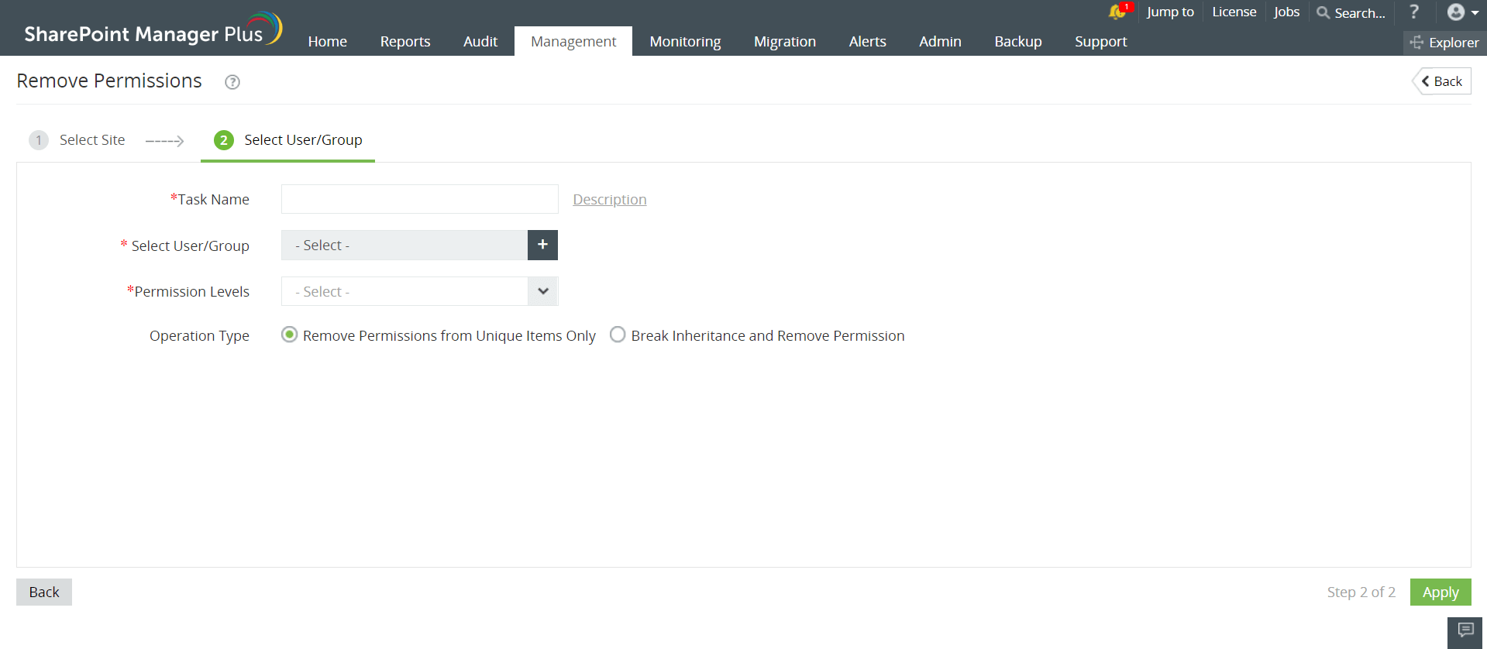Viewport: 1487px width, 649px height.
Task: Click the Search field in header
Action: (x=1359, y=12)
